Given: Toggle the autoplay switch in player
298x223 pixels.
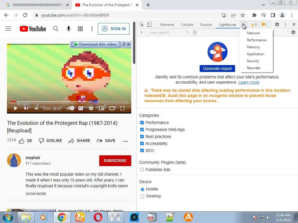Looking at the screenshot, I should point(70,108).
